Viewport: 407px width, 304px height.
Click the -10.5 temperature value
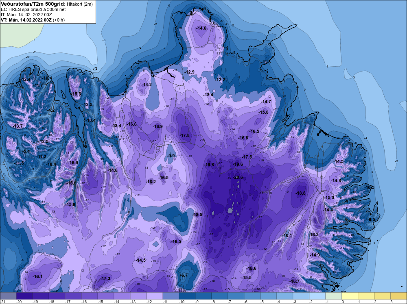click(370, 187)
